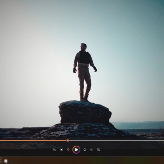Skip forward 30 seconds
Image resolution: width=164 pixels, height=164 pixels.
(84, 150)
